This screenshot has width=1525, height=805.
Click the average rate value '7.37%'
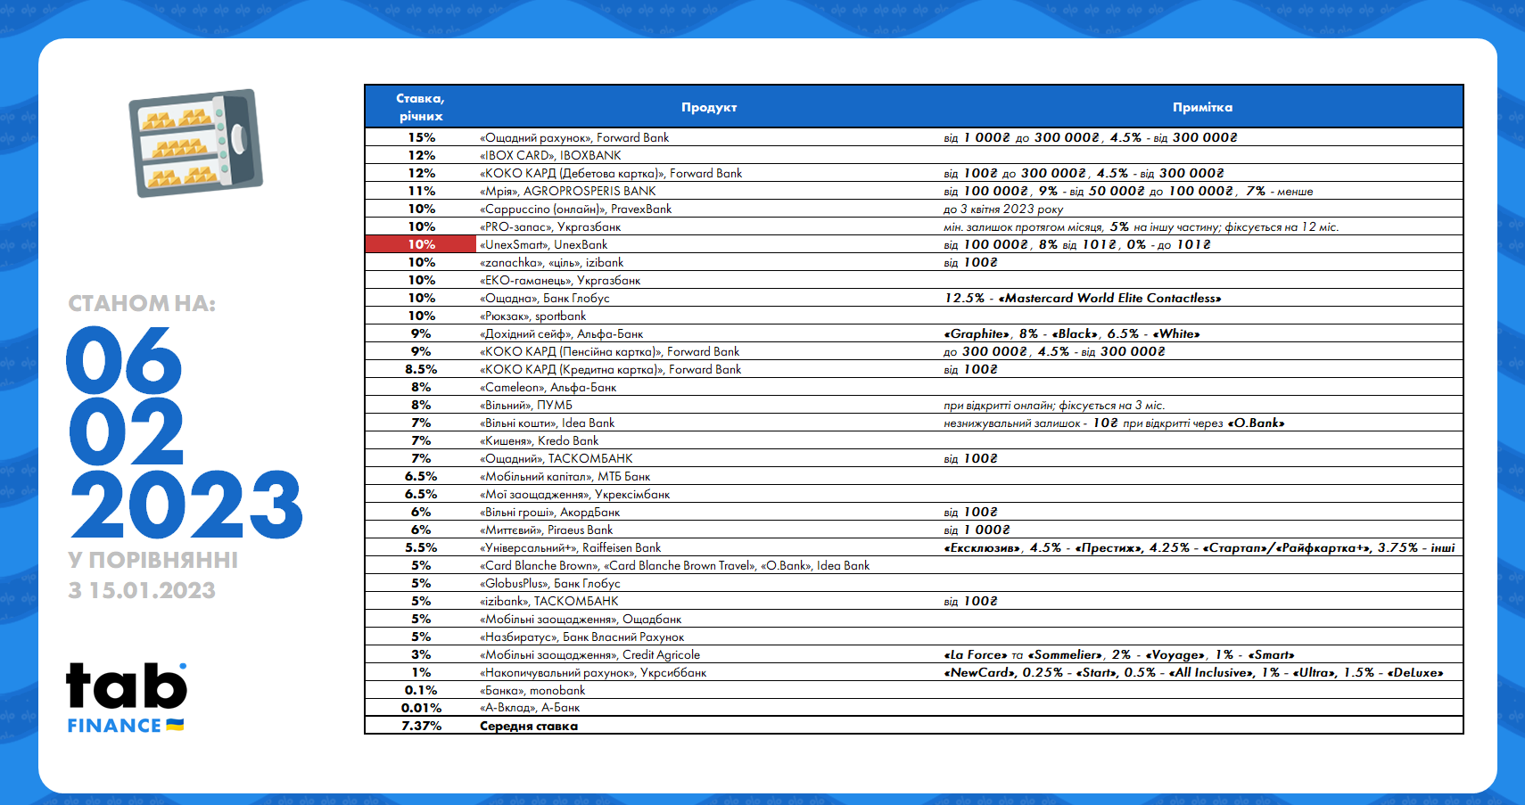[x=421, y=726]
